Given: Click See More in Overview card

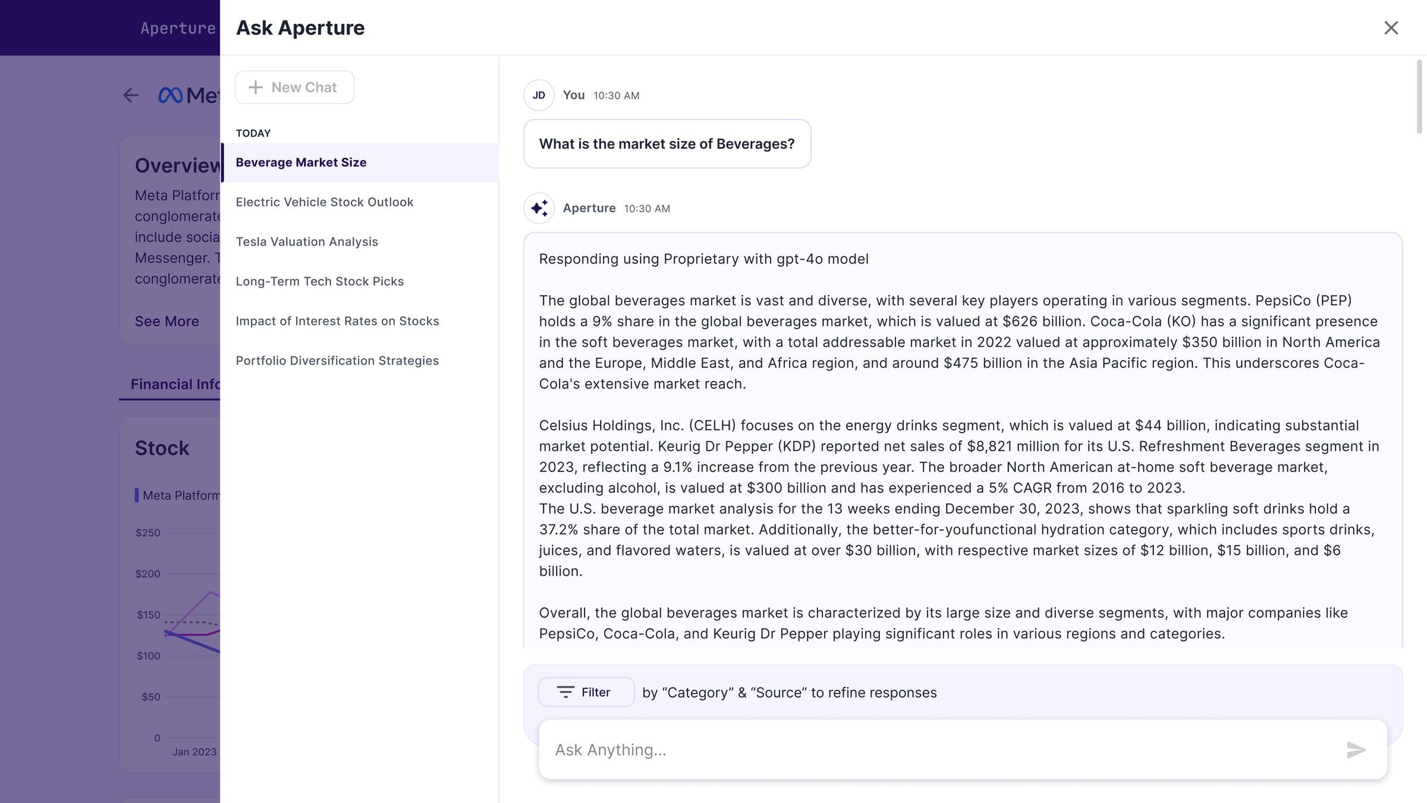Looking at the screenshot, I should pyautogui.click(x=167, y=321).
